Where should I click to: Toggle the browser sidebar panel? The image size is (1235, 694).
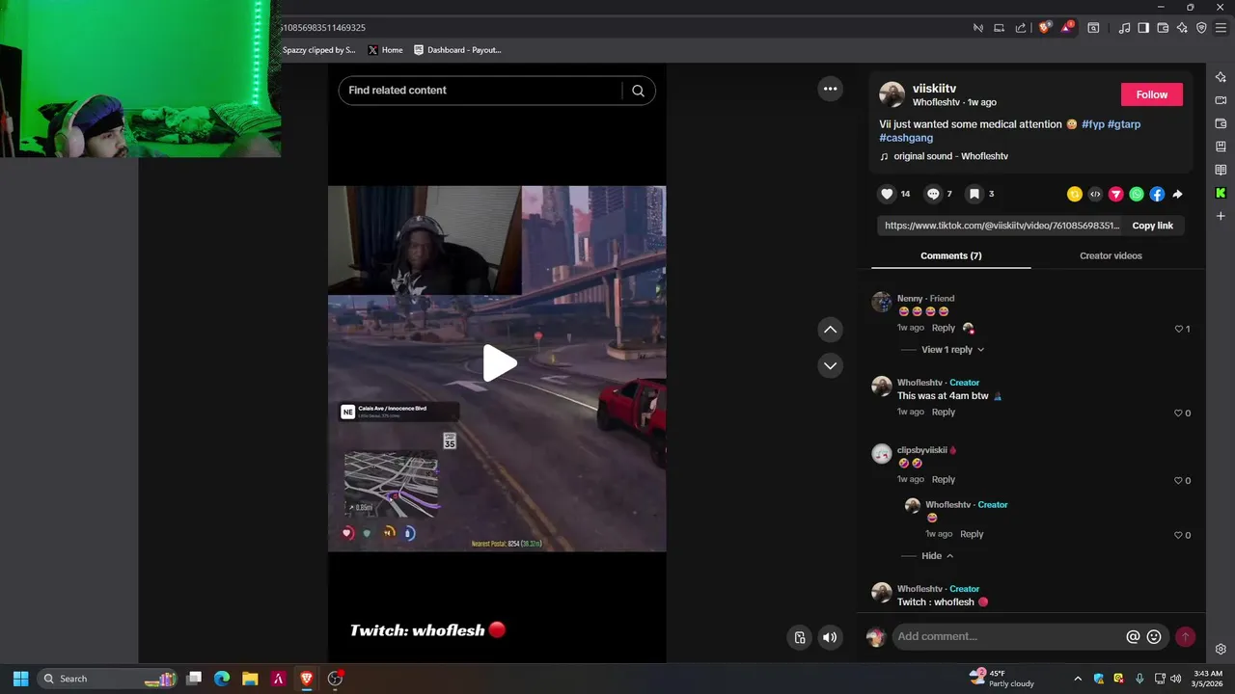tap(1143, 28)
